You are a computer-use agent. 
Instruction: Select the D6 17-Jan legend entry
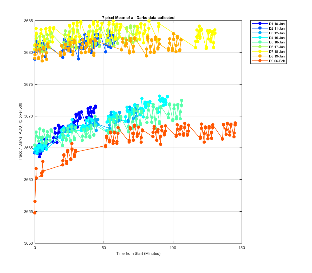tap(269, 47)
